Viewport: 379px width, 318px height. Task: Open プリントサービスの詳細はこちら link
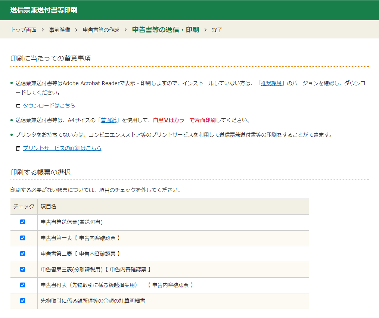click(62, 148)
